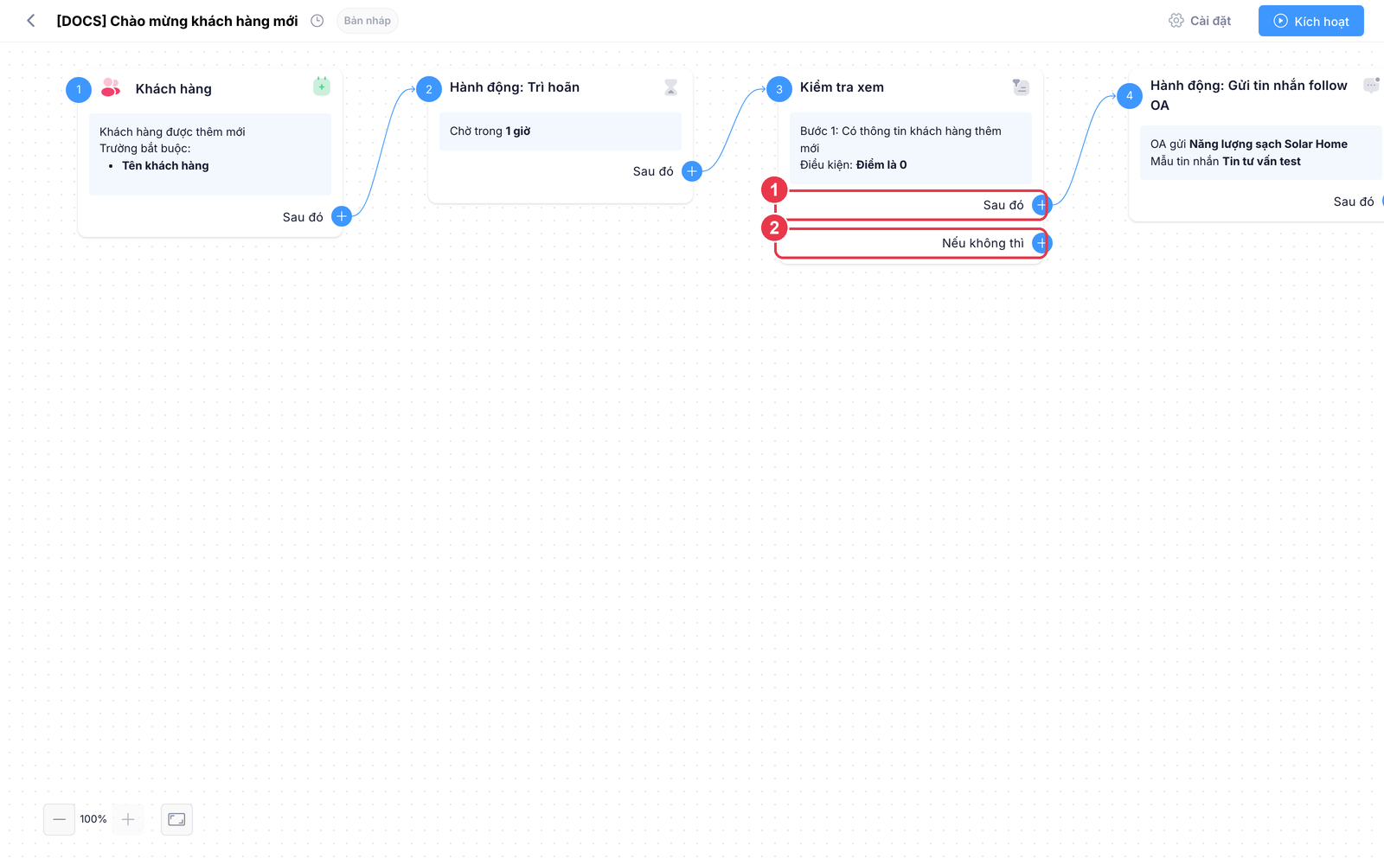1384x865 pixels.
Task: Click green add icon on Khách hàng card
Action: click(x=322, y=86)
